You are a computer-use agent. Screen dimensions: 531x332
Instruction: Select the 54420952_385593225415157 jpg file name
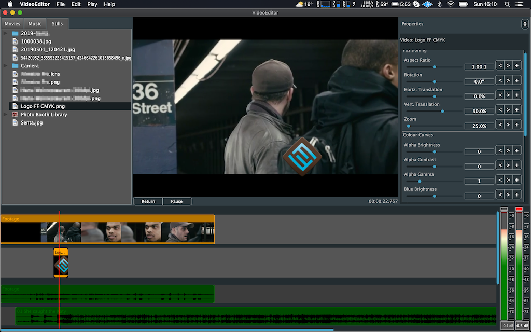pos(76,58)
